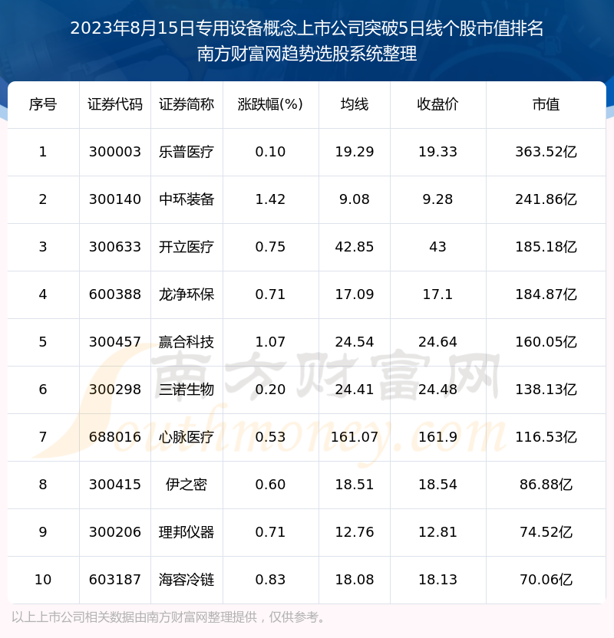Click market value 160.05亿
Viewport: 614px width, 638px height.
[546, 342]
